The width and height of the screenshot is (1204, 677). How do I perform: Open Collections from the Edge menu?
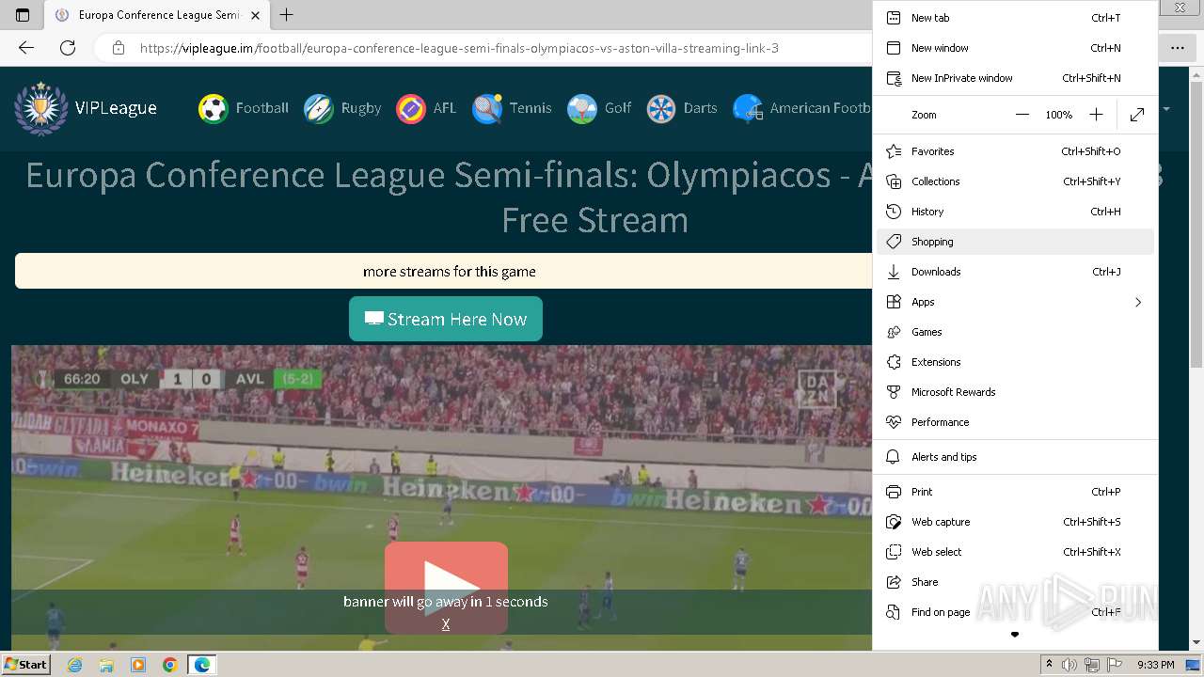click(1015, 181)
